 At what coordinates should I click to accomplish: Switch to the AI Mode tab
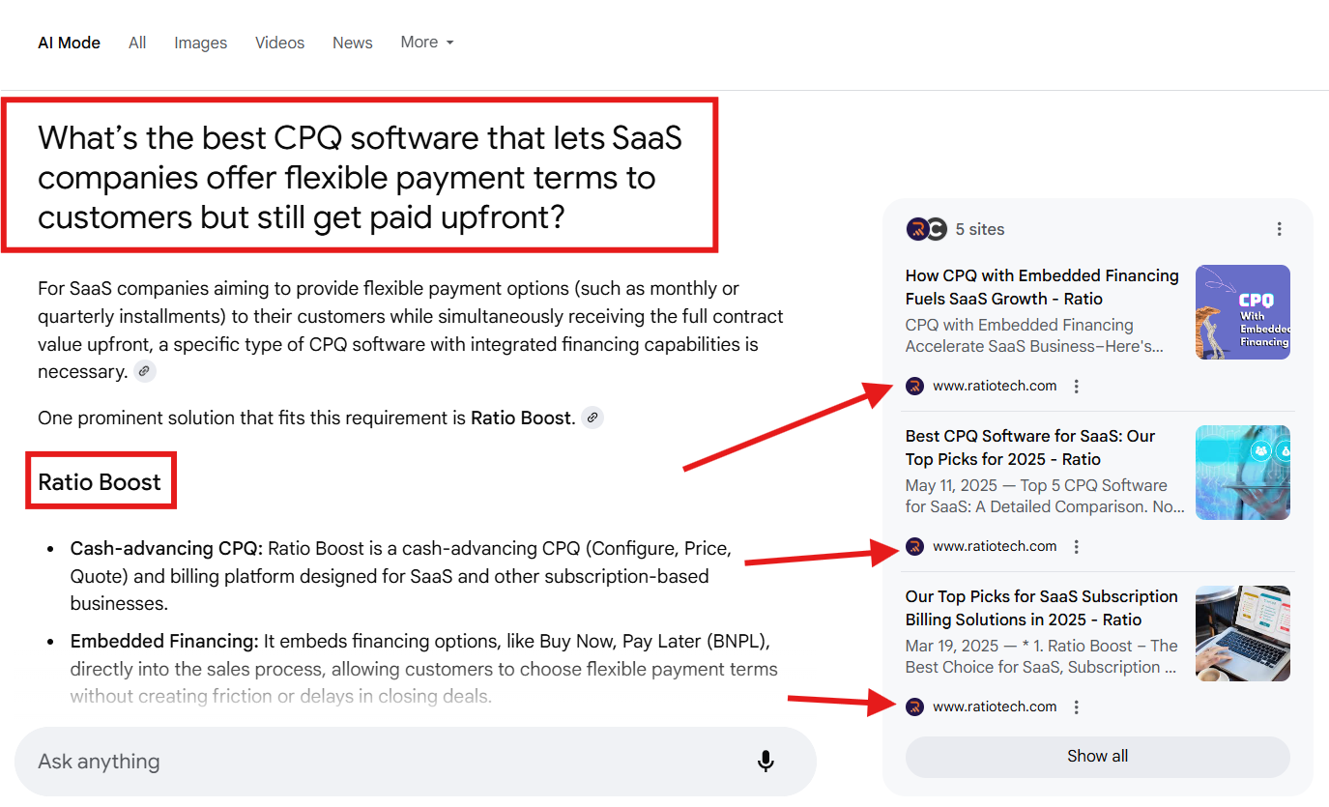pyautogui.click(x=69, y=43)
